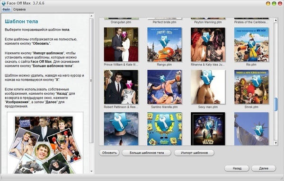Click the Face Off Max app icon
Viewport: 284px width, 181px height.
tap(4, 3)
